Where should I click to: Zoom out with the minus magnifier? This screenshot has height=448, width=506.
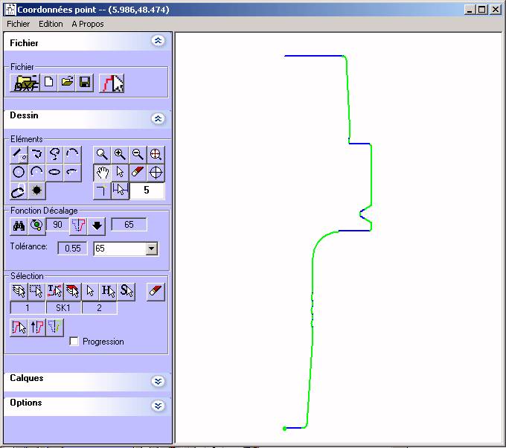tap(138, 154)
